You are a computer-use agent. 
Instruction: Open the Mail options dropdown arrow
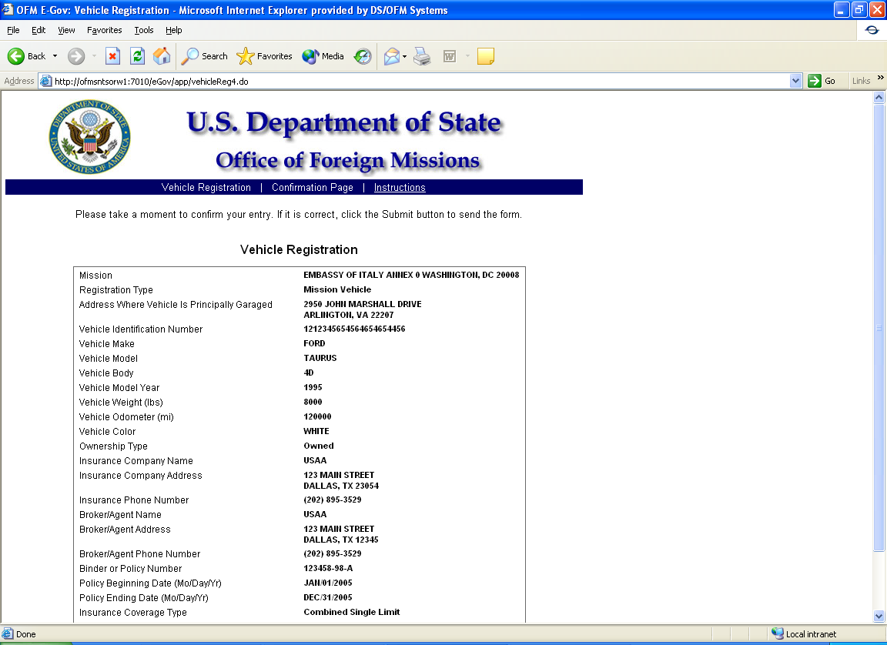pyautogui.click(x=404, y=56)
